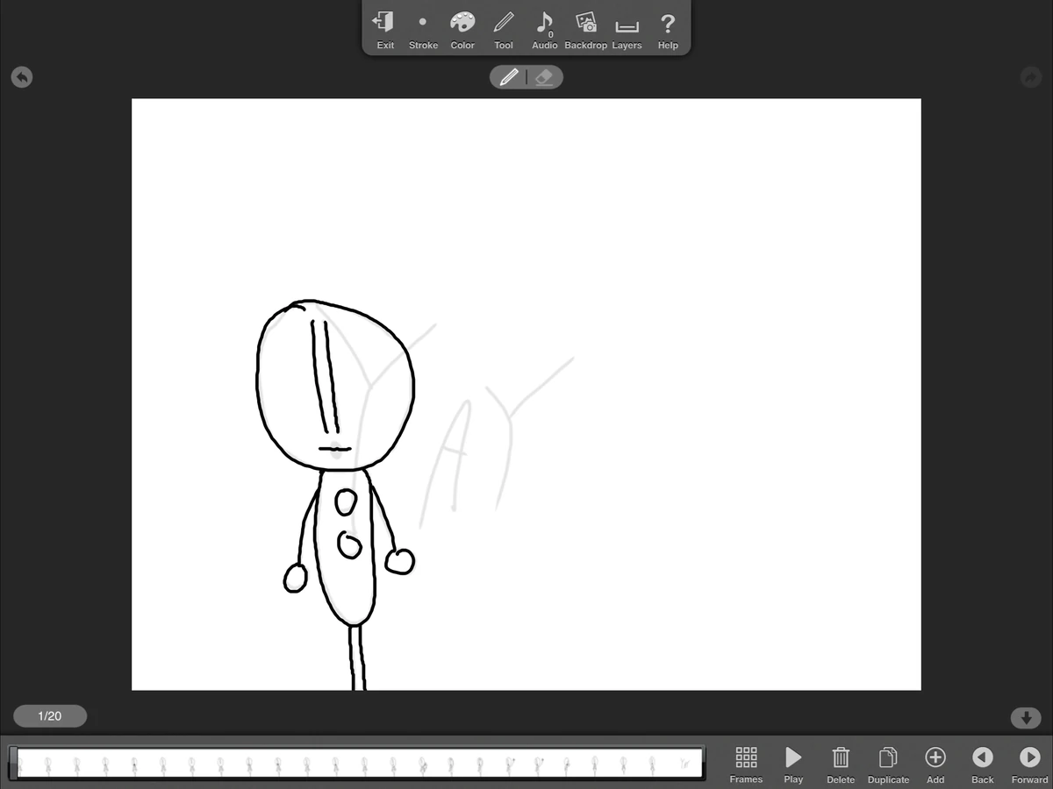Open the Audio panel

544,28
